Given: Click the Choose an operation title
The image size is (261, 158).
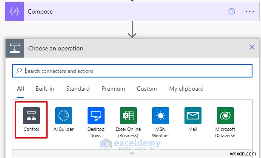Looking at the screenshot, I should coord(56,48).
